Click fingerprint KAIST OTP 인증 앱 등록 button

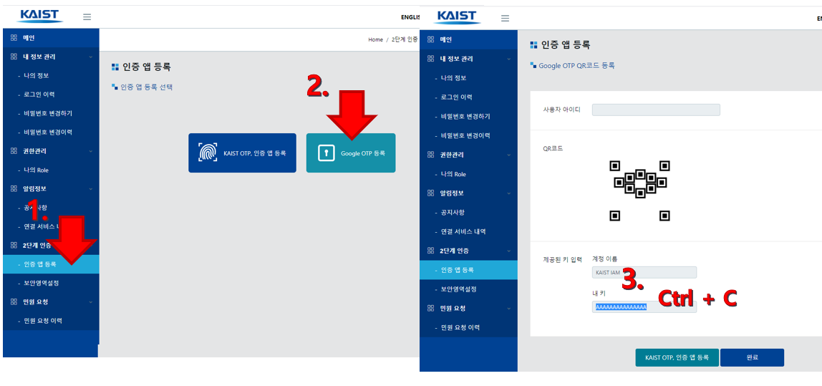[242, 153]
